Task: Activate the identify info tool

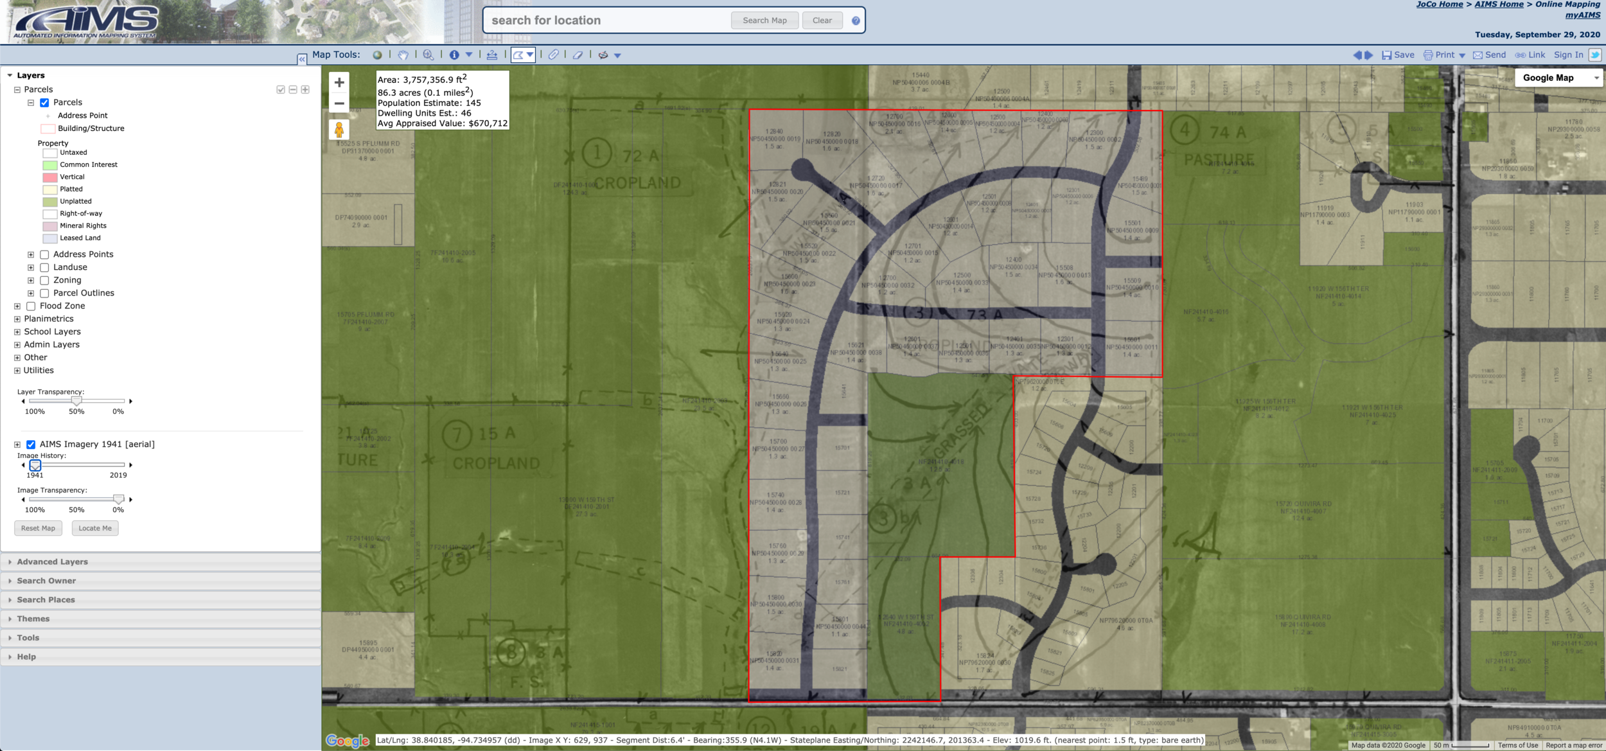Action: pos(454,55)
